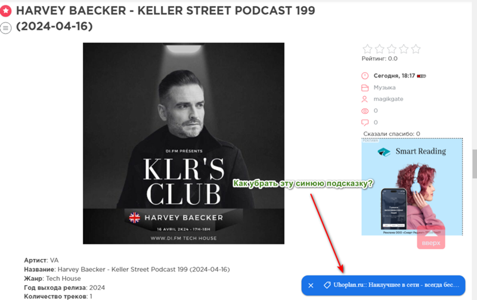Rate with the fourth star

pyautogui.click(x=404, y=49)
